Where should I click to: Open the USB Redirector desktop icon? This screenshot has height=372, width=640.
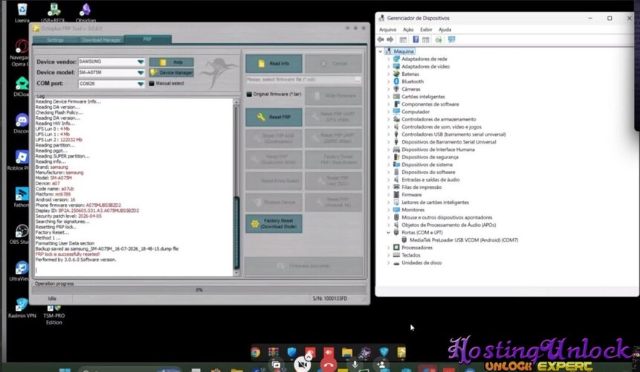[54, 12]
